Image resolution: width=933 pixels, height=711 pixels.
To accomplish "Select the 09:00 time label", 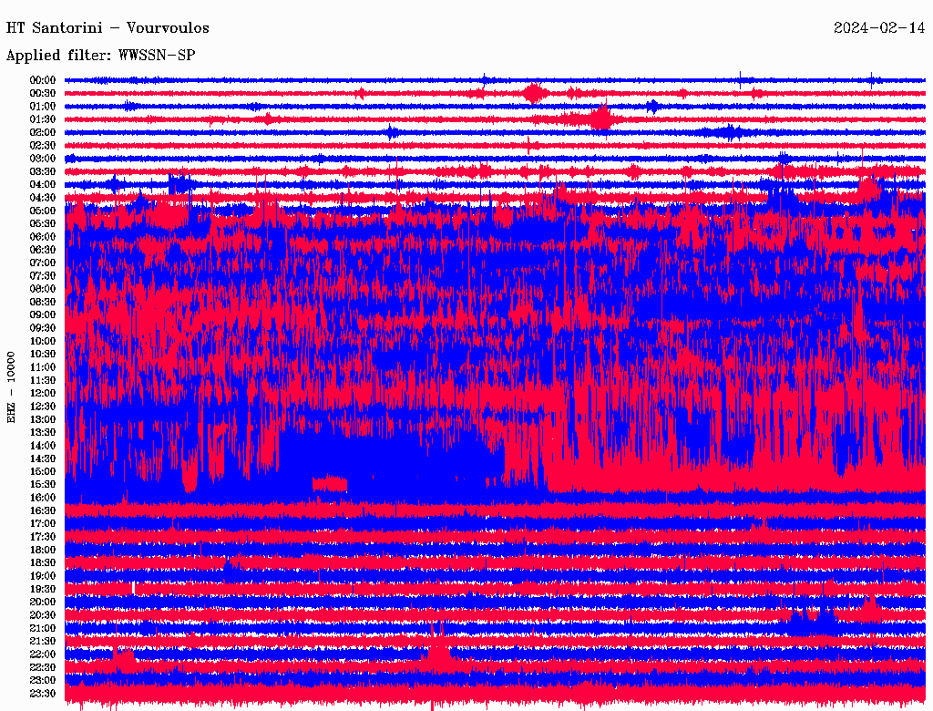I will [43, 315].
